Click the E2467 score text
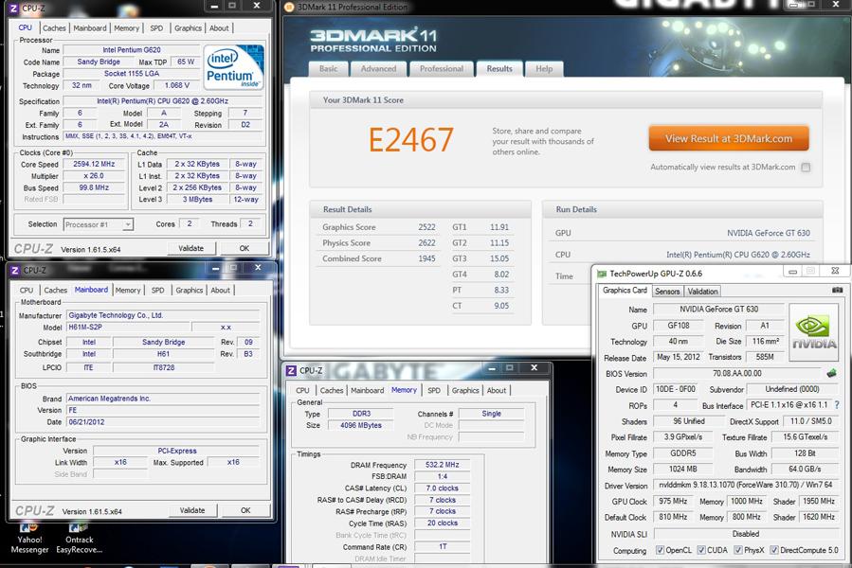 pos(410,140)
